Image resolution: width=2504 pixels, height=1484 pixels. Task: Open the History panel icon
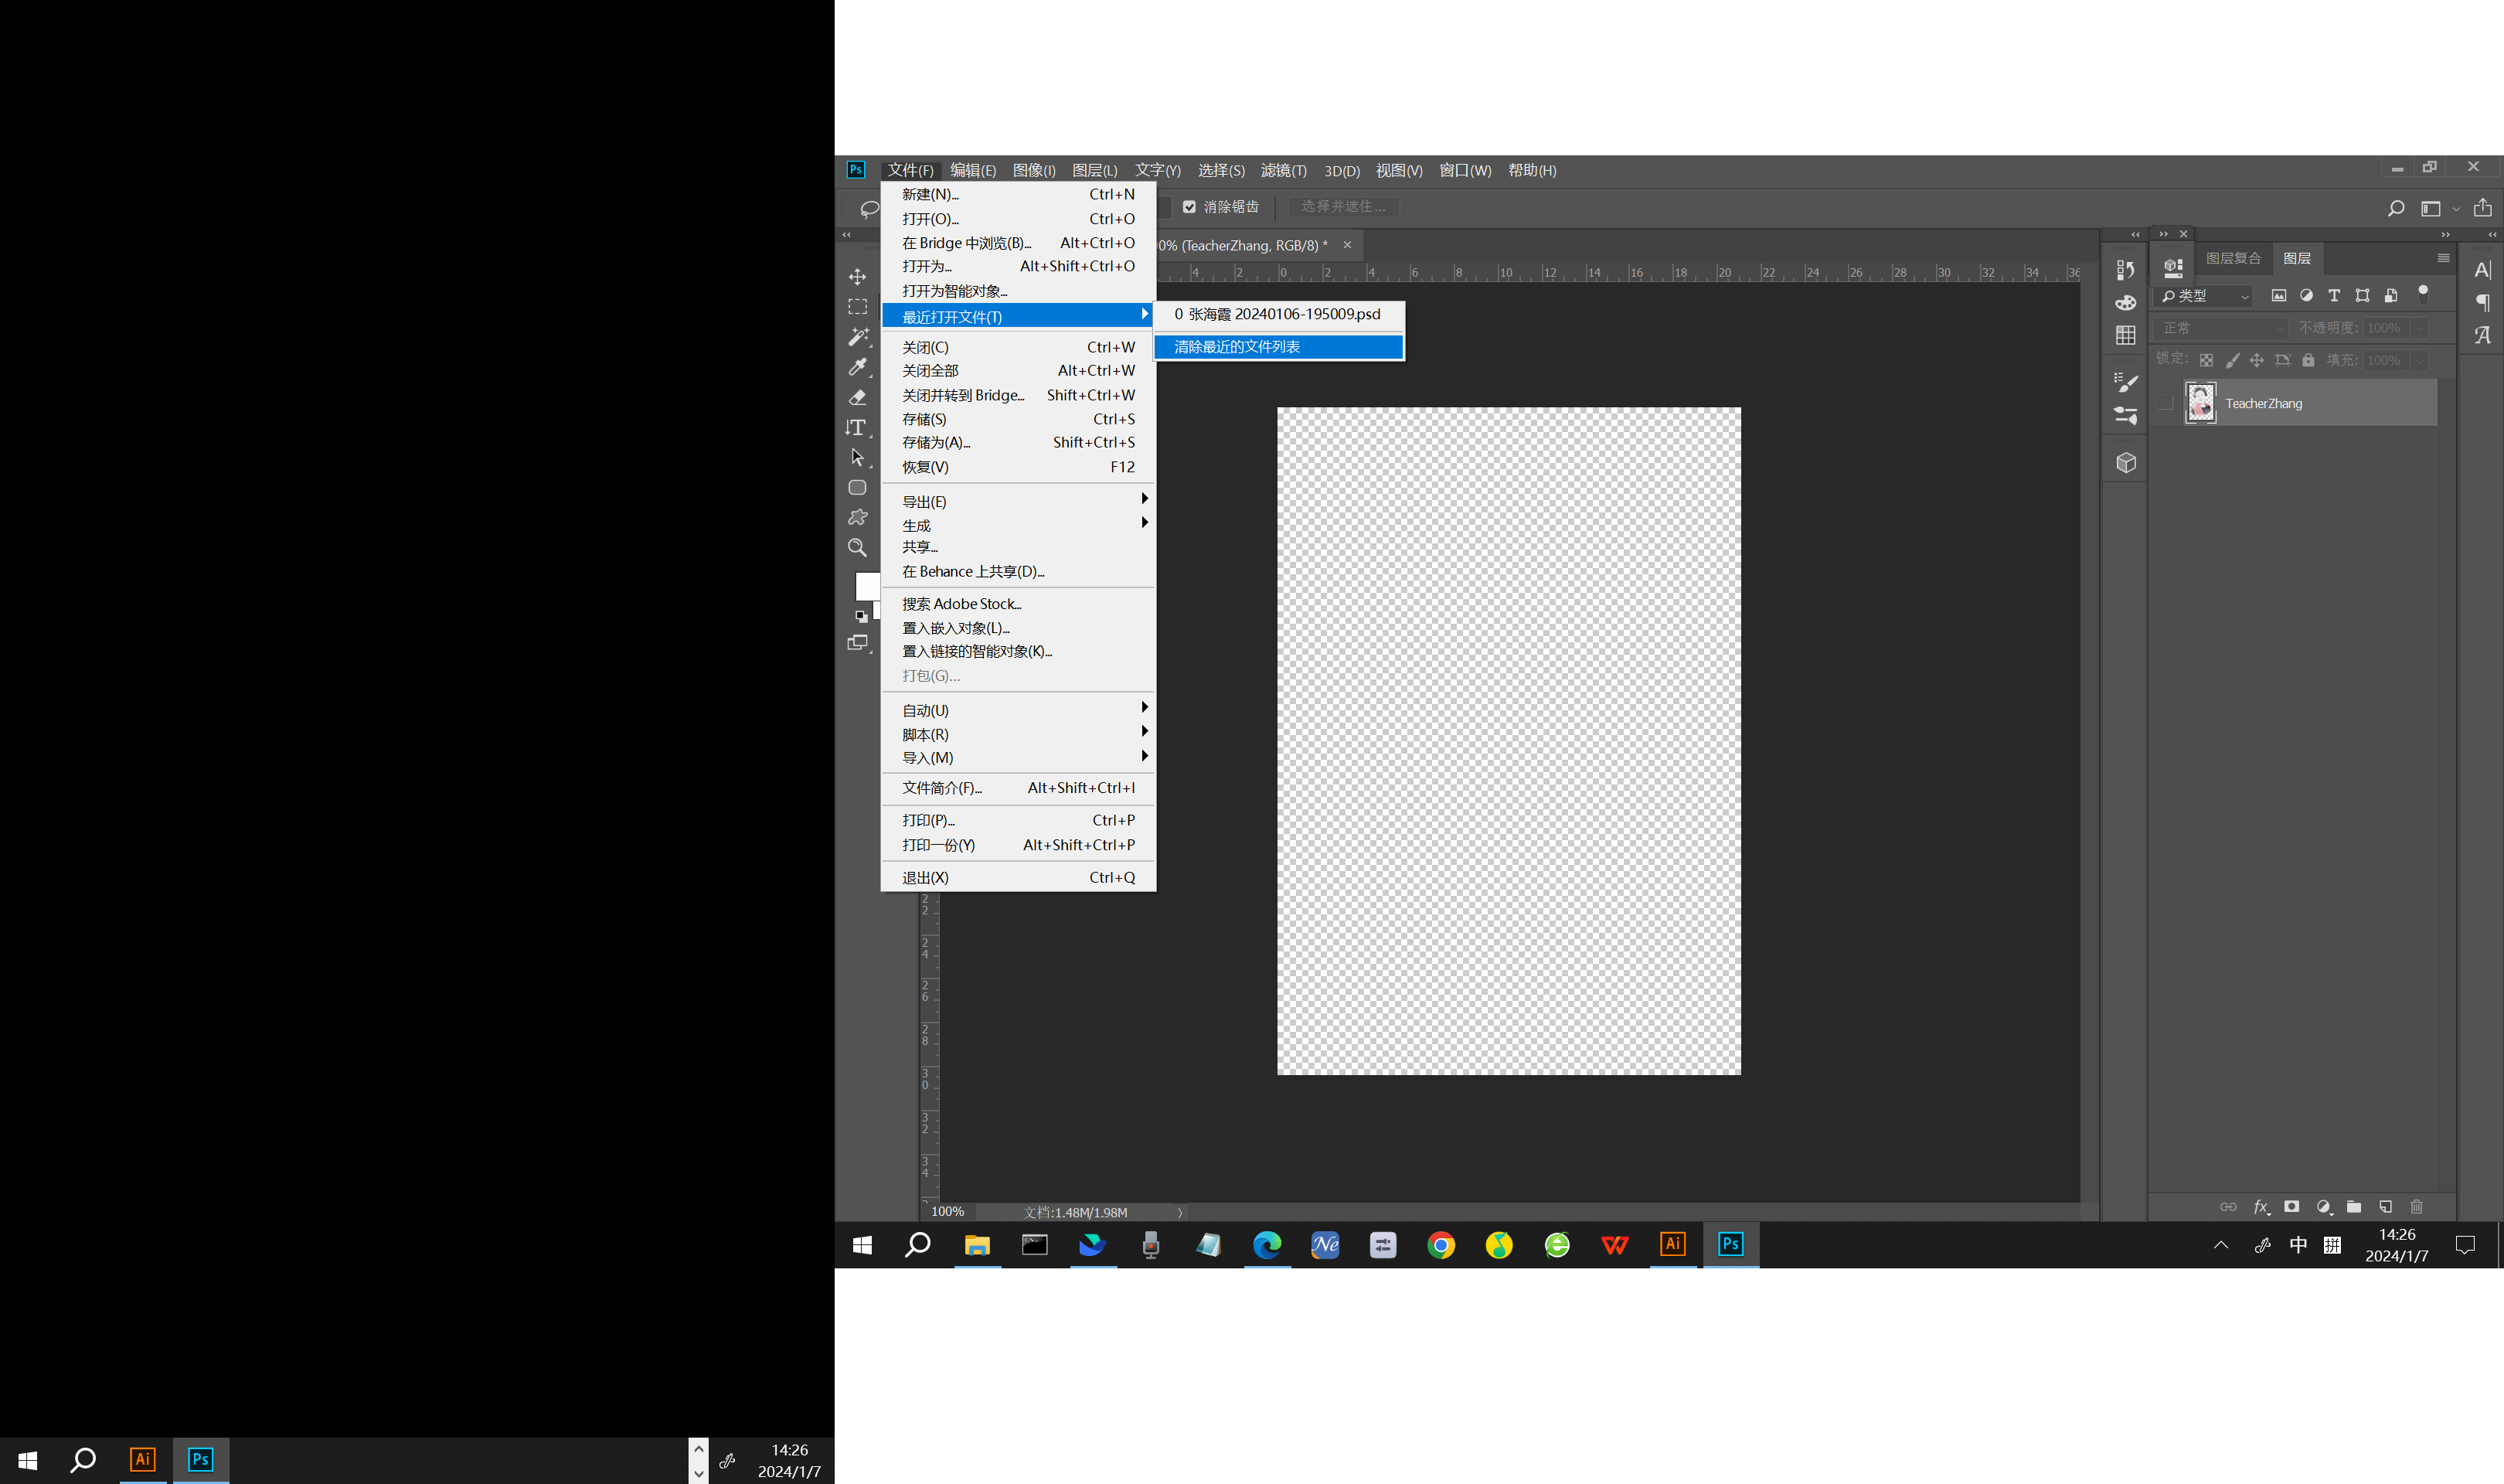(x=2125, y=270)
